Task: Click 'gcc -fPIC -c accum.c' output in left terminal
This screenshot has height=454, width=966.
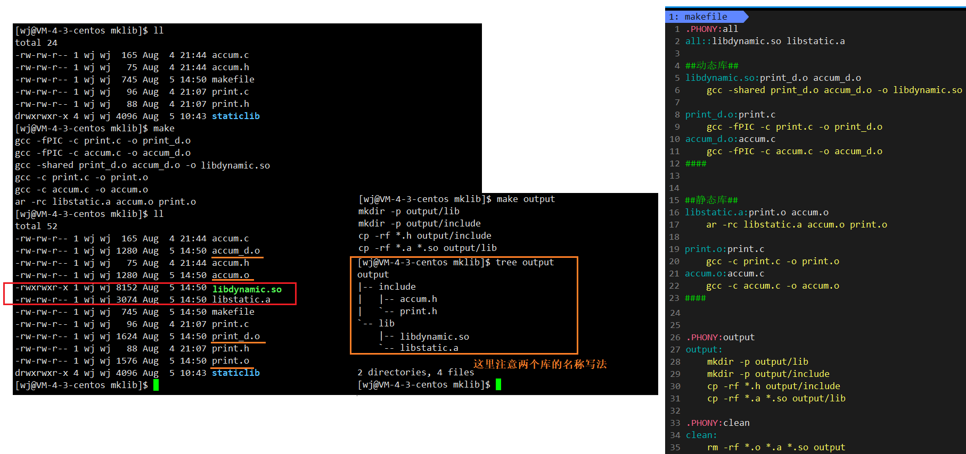Action: [103, 153]
